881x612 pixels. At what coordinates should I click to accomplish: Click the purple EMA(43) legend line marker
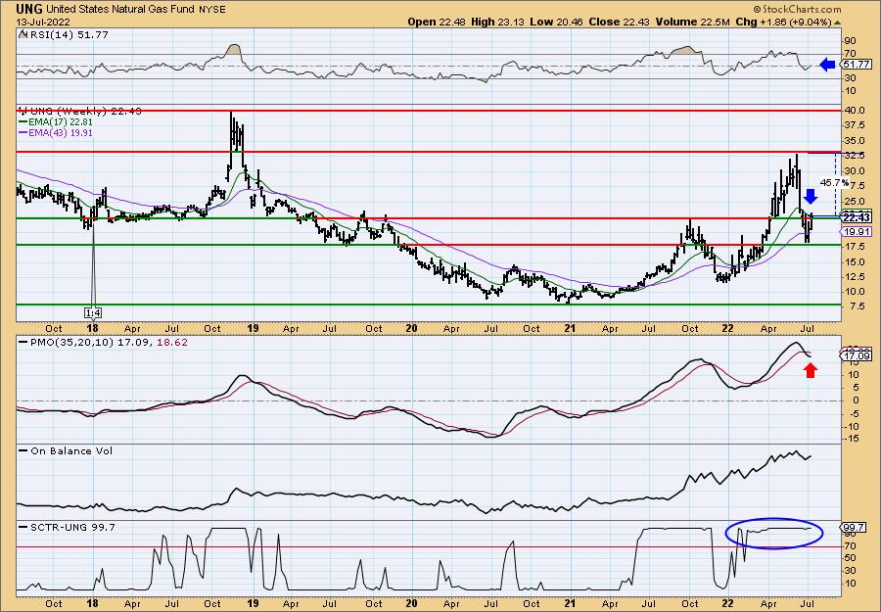point(23,133)
